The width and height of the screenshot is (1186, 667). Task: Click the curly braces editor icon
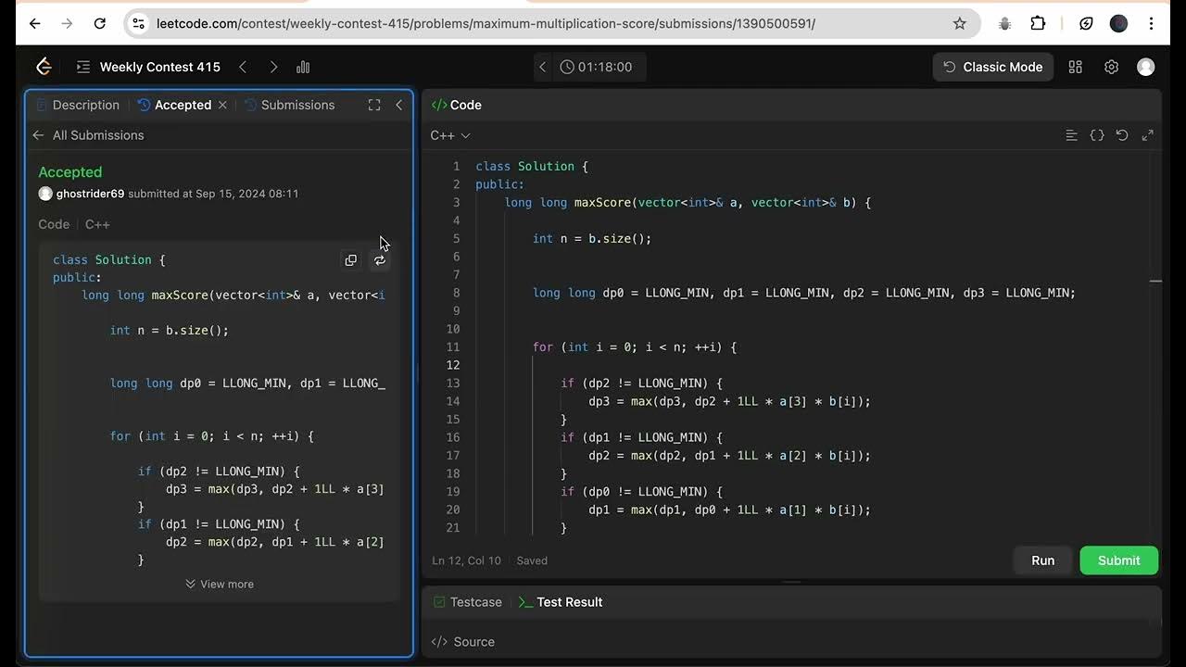(x=1097, y=135)
